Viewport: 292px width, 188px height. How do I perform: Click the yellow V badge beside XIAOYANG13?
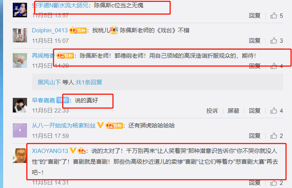click(x=73, y=150)
